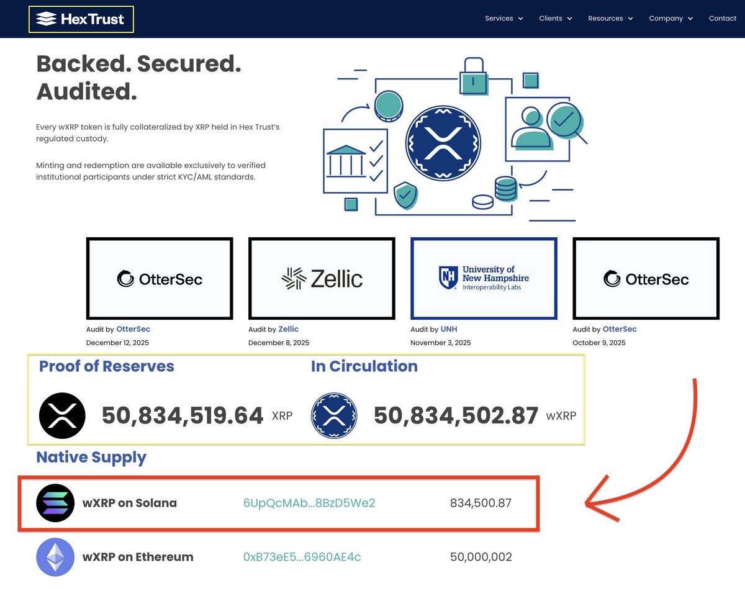745x591 pixels.
Task: Open the Zellic audit card
Action: tap(322, 279)
